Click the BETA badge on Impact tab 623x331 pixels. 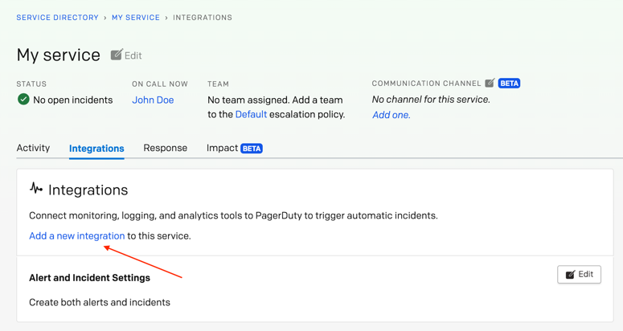tap(252, 149)
